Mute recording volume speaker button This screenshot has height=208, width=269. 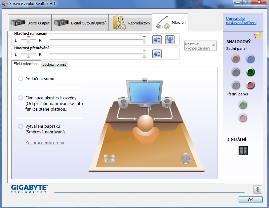157,40
